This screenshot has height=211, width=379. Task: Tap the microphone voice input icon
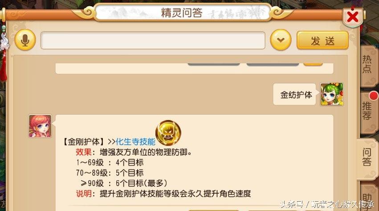25,40
